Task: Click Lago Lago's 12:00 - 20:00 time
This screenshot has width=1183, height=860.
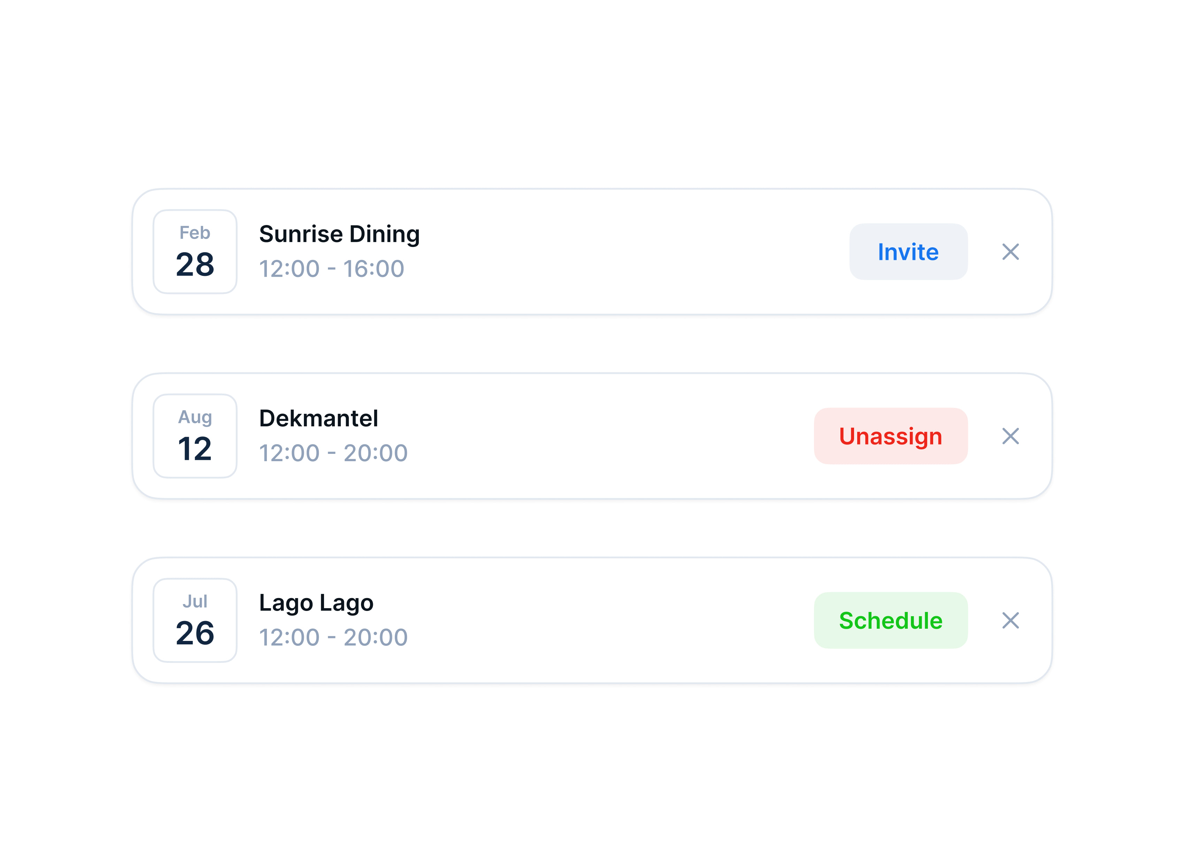Action: pyautogui.click(x=333, y=637)
